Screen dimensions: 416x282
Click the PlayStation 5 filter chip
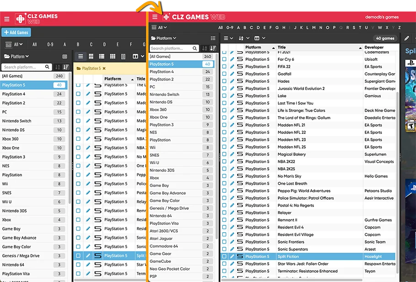[91, 69]
